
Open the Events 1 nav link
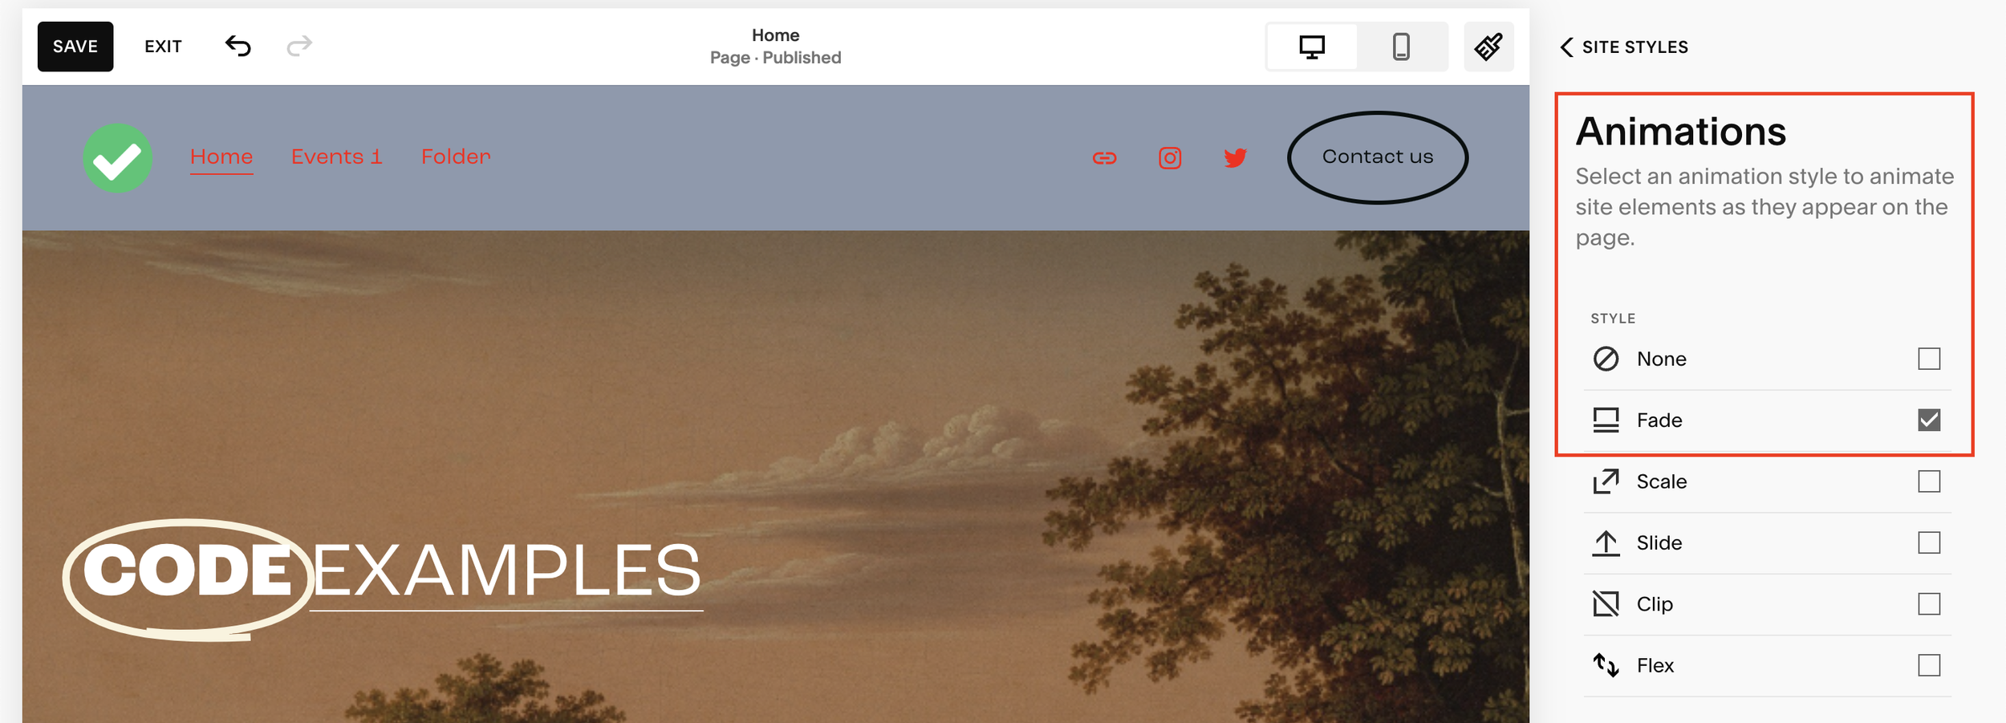(x=336, y=156)
